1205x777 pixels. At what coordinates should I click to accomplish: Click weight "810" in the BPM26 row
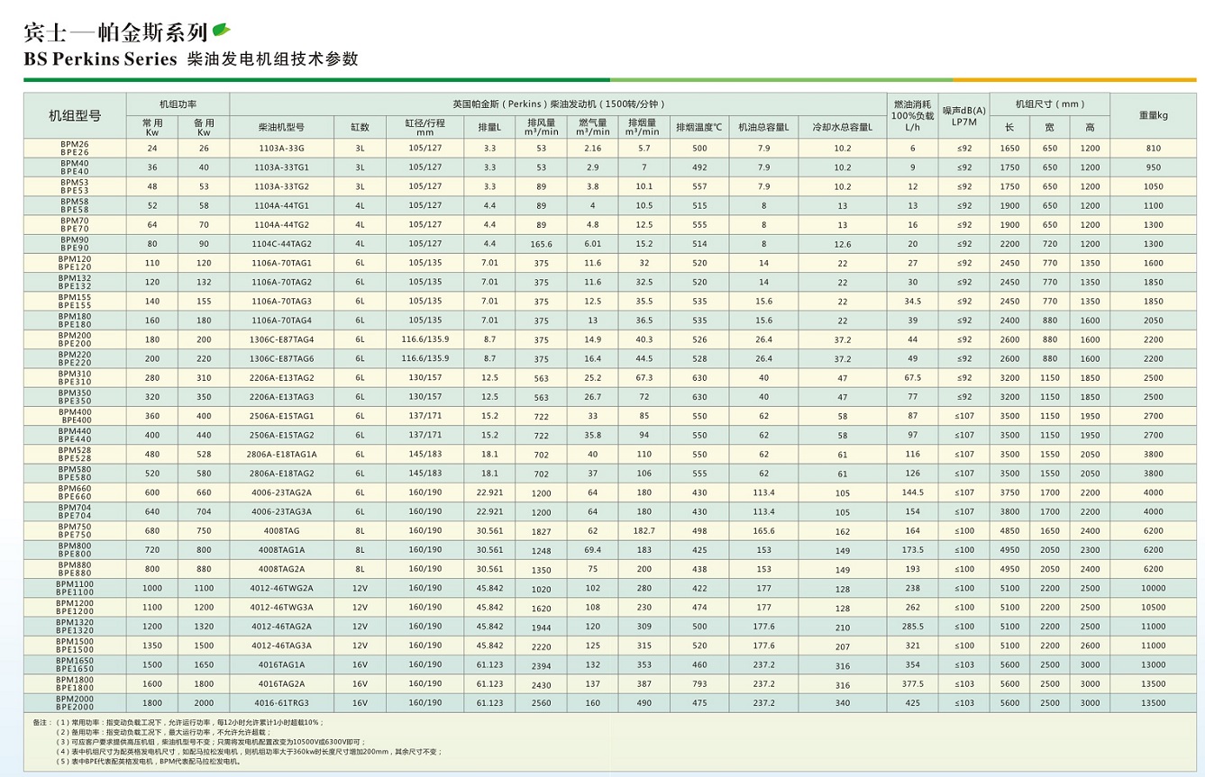(x=1153, y=148)
